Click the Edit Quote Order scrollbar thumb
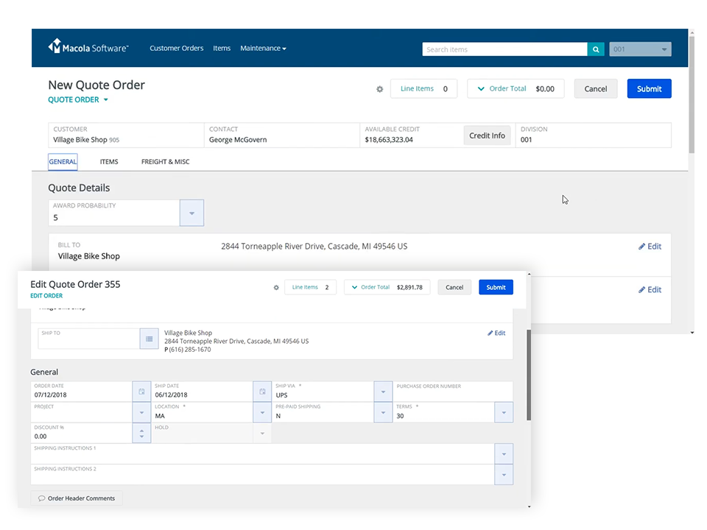This screenshot has height=530, width=707. click(529, 375)
